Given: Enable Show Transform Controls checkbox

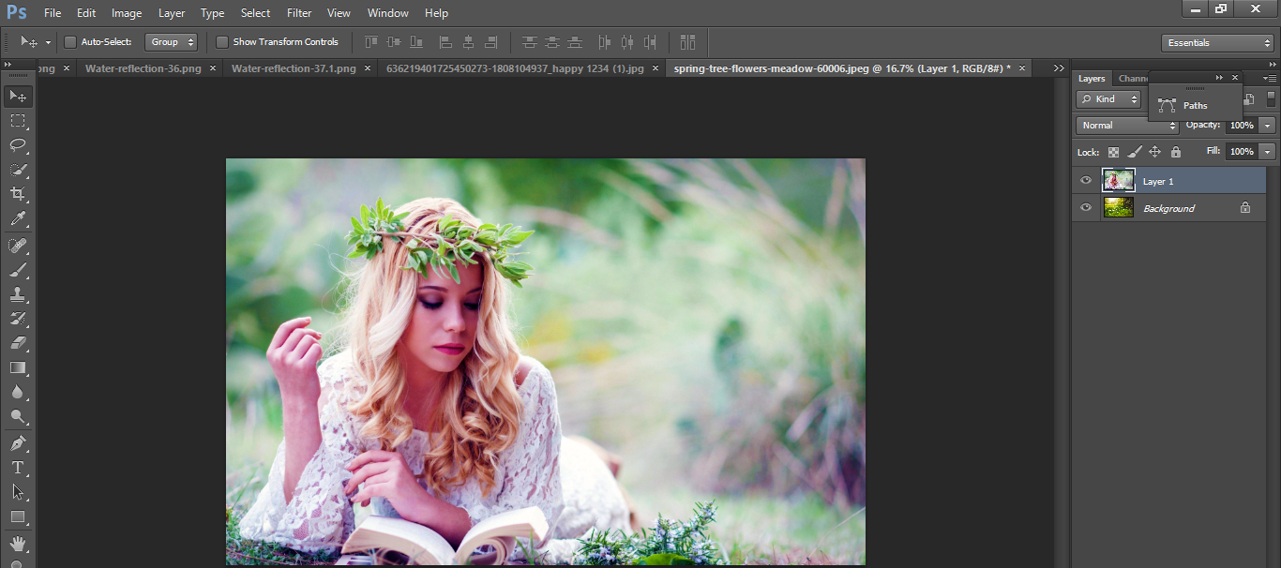Looking at the screenshot, I should 222,42.
